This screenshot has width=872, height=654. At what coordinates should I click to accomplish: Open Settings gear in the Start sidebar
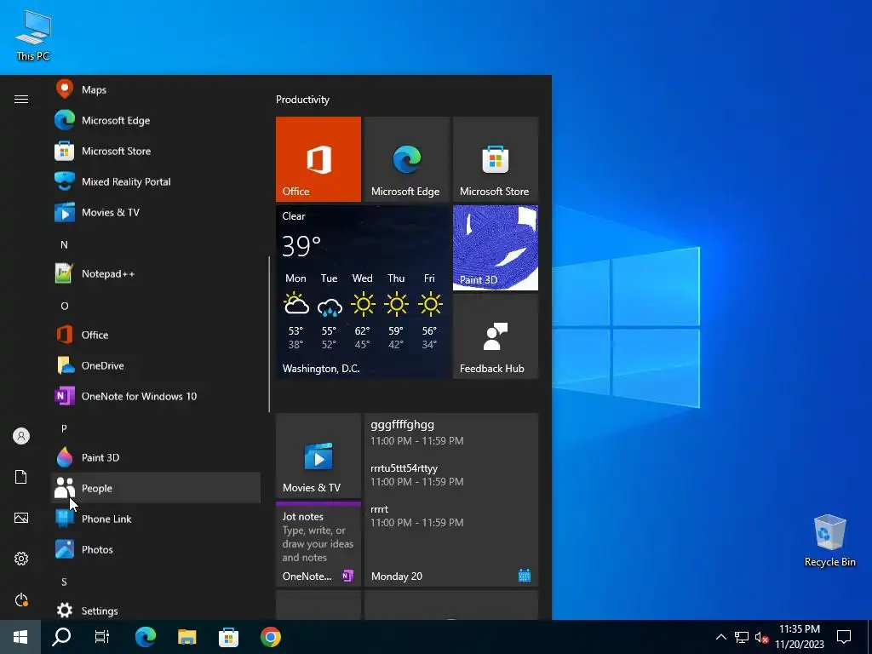click(x=21, y=559)
